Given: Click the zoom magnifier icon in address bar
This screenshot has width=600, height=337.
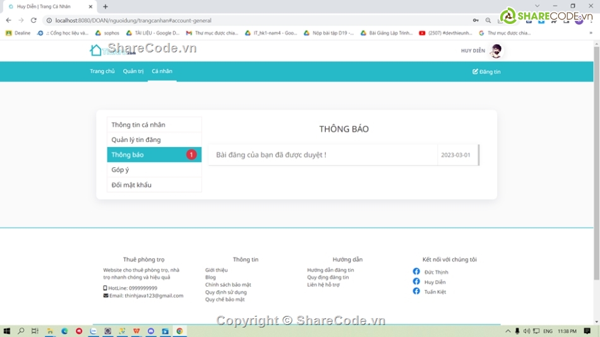Looking at the screenshot, I should [x=488, y=21].
